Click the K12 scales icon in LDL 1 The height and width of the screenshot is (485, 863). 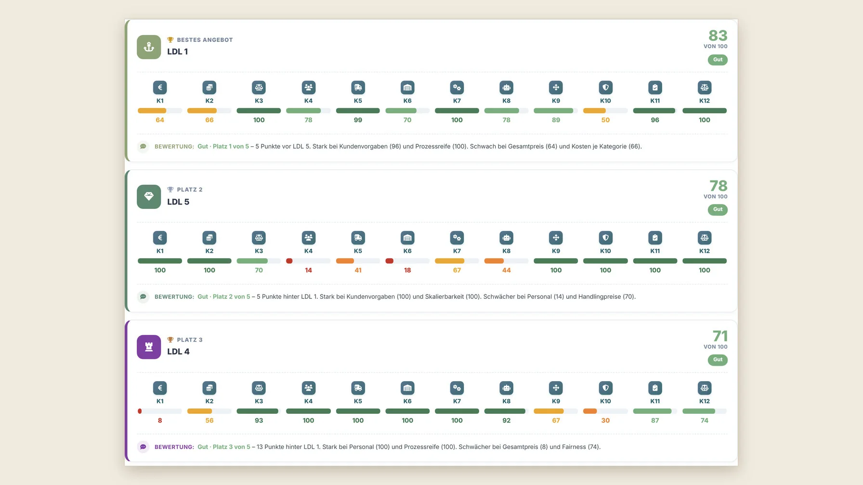tap(705, 88)
